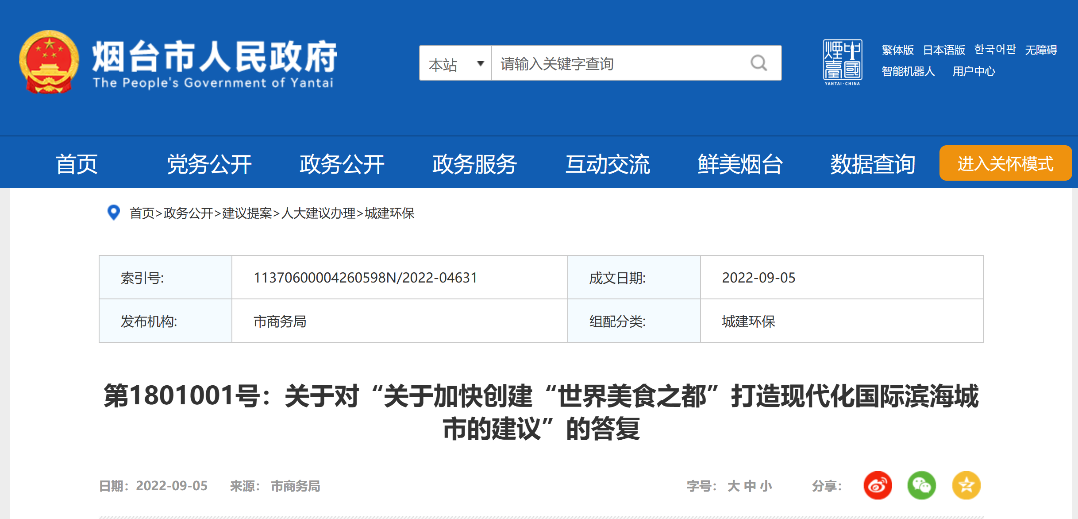Click the search magnifier icon

coord(758,63)
